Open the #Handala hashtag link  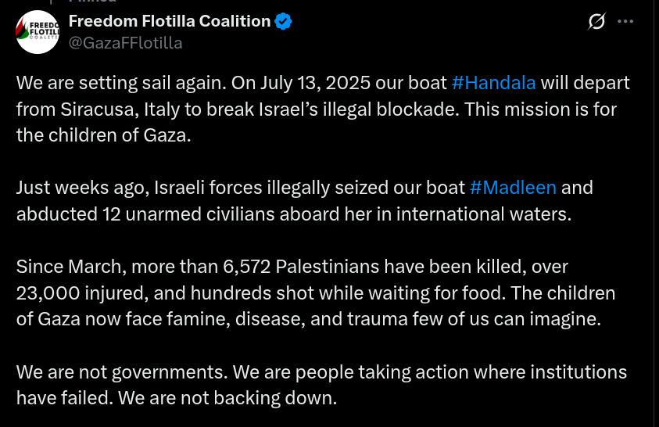pyautogui.click(x=493, y=83)
